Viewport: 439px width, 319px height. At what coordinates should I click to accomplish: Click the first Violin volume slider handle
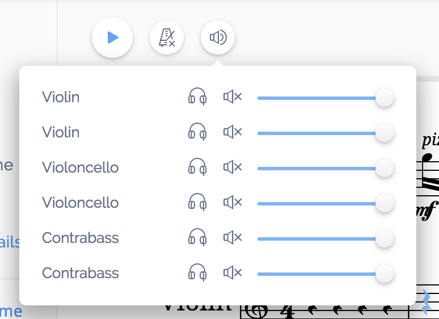(385, 98)
